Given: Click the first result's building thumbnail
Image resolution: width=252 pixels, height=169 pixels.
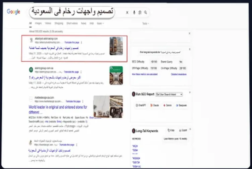Looking at the screenshot, I should coord(116,46).
